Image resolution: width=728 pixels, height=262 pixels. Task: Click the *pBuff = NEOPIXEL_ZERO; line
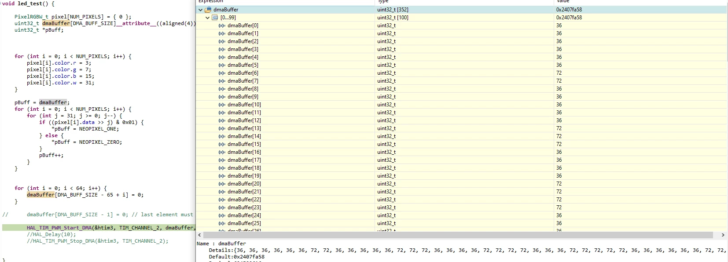87,142
